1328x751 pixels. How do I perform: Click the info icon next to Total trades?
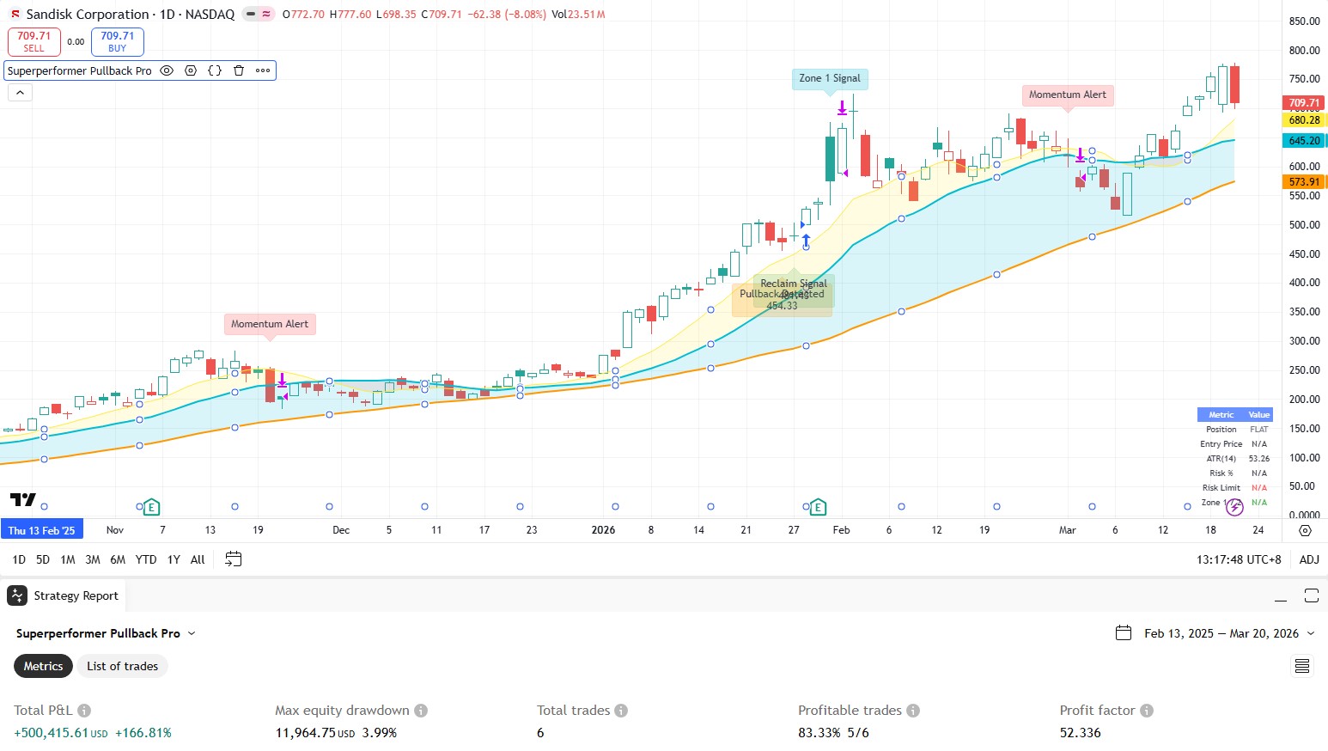click(621, 711)
